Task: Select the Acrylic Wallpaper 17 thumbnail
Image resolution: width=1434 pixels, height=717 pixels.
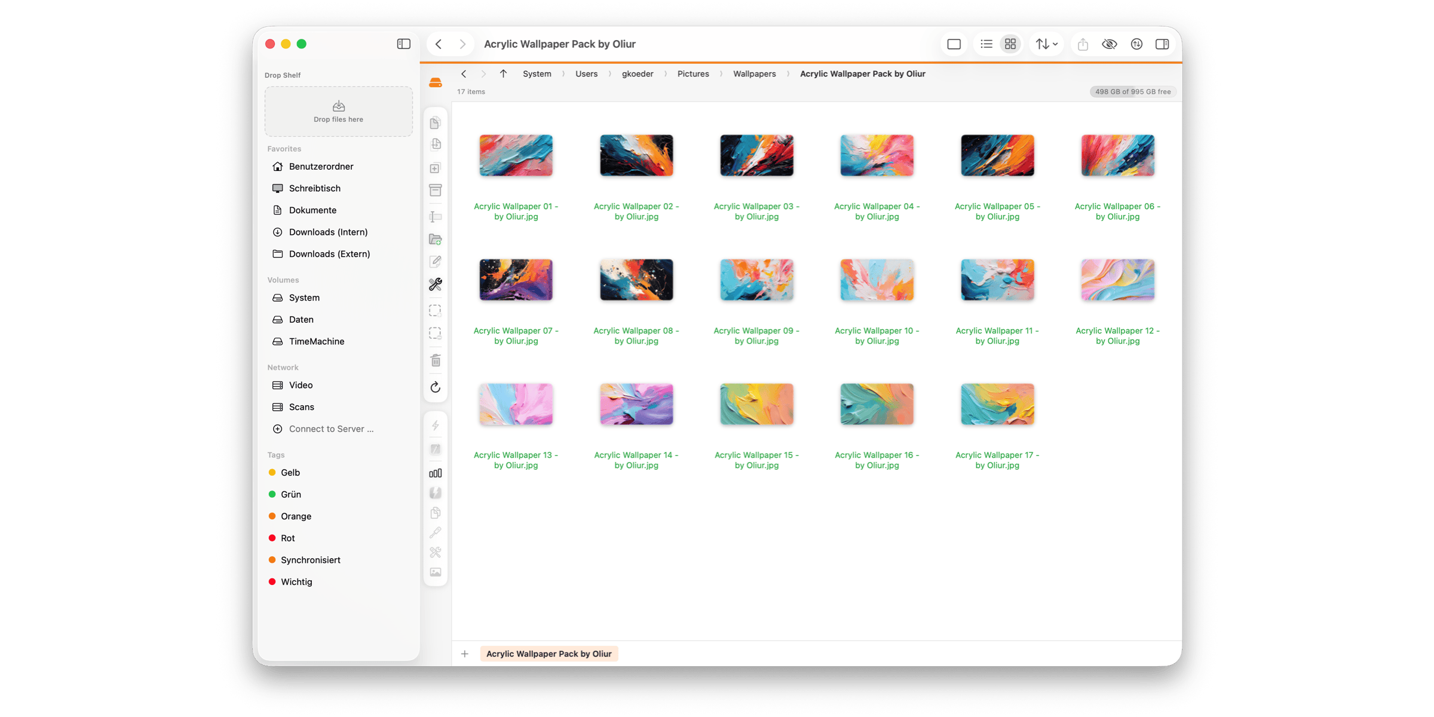Action: [997, 404]
